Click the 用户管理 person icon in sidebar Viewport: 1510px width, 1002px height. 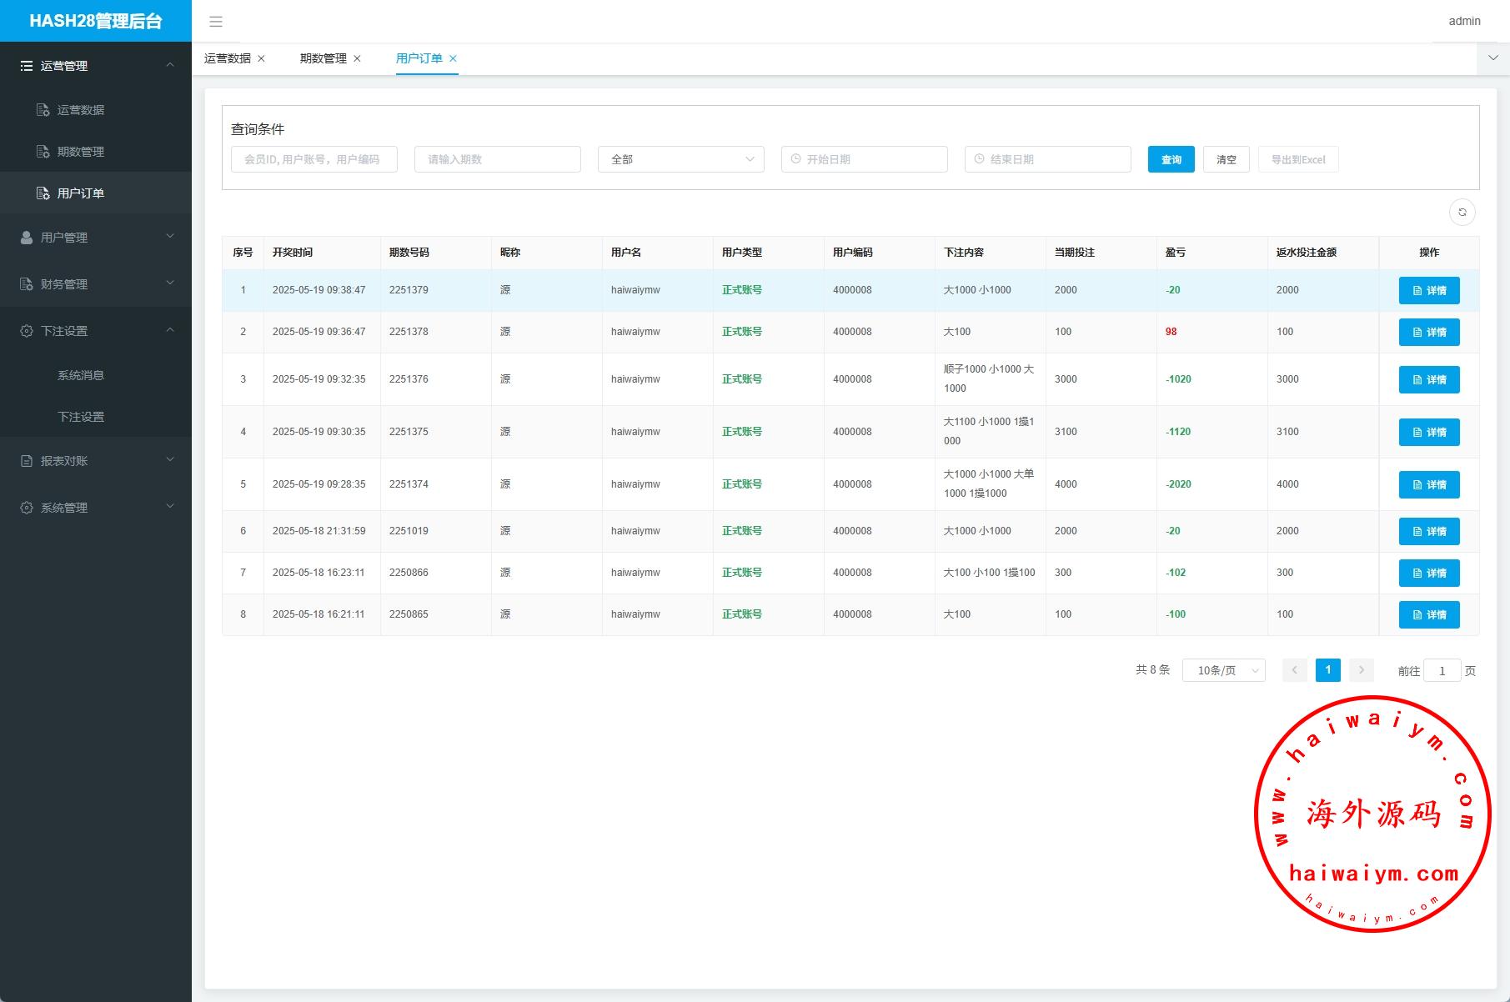27,238
